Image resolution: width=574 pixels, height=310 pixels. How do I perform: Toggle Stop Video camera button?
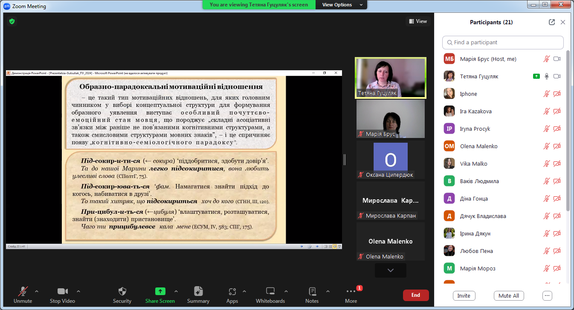tap(62, 291)
